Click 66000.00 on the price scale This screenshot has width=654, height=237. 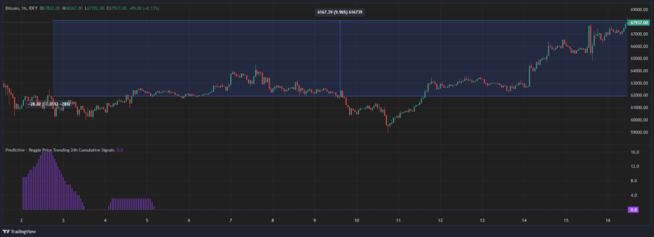coord(639,46)
